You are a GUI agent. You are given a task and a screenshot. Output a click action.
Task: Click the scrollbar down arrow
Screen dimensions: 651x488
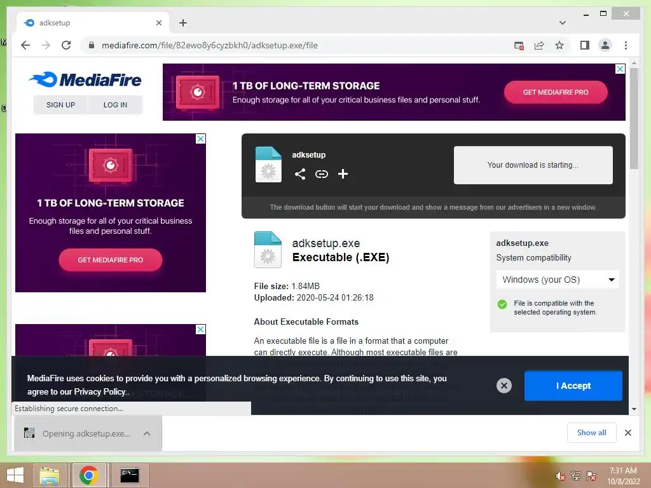pyautogui.click(x=634, y=409)
